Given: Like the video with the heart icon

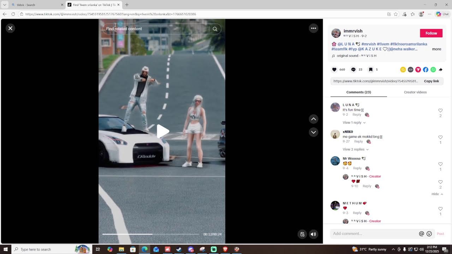Looking at the screenshot, I should [x=334, y=69].
